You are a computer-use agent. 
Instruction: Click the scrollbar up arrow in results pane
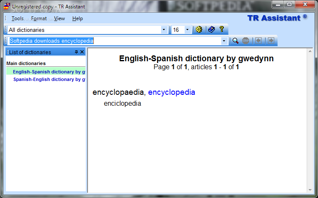[310, 51]
